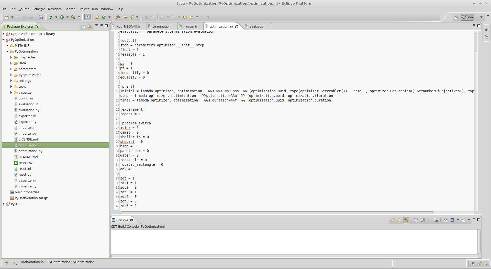Viewport: 491px width, 269px height.
Task: Click the Console horizontal scrollbar
Action: tap(294, 256)
